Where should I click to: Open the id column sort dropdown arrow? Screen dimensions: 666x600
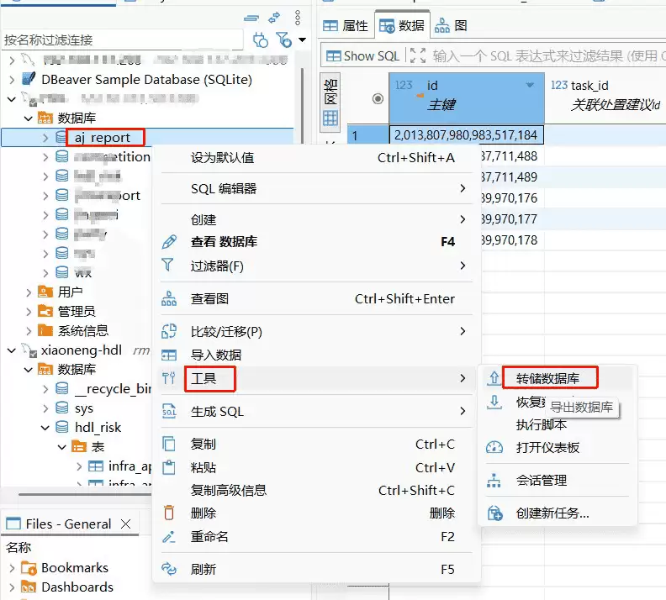tap(530, 86)
